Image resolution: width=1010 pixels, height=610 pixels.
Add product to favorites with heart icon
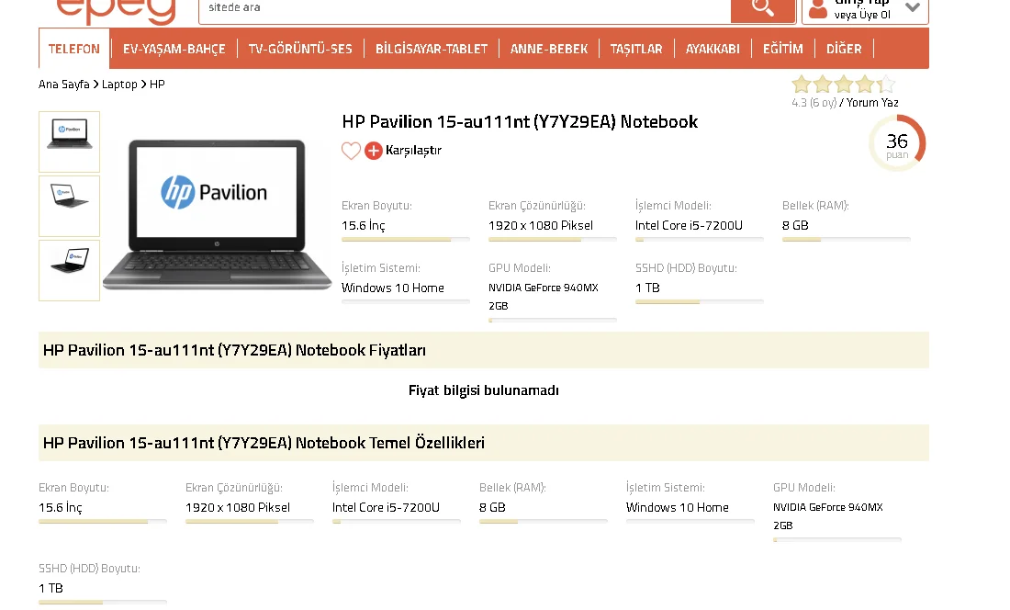pyautogui.click(x=351, y=151)
